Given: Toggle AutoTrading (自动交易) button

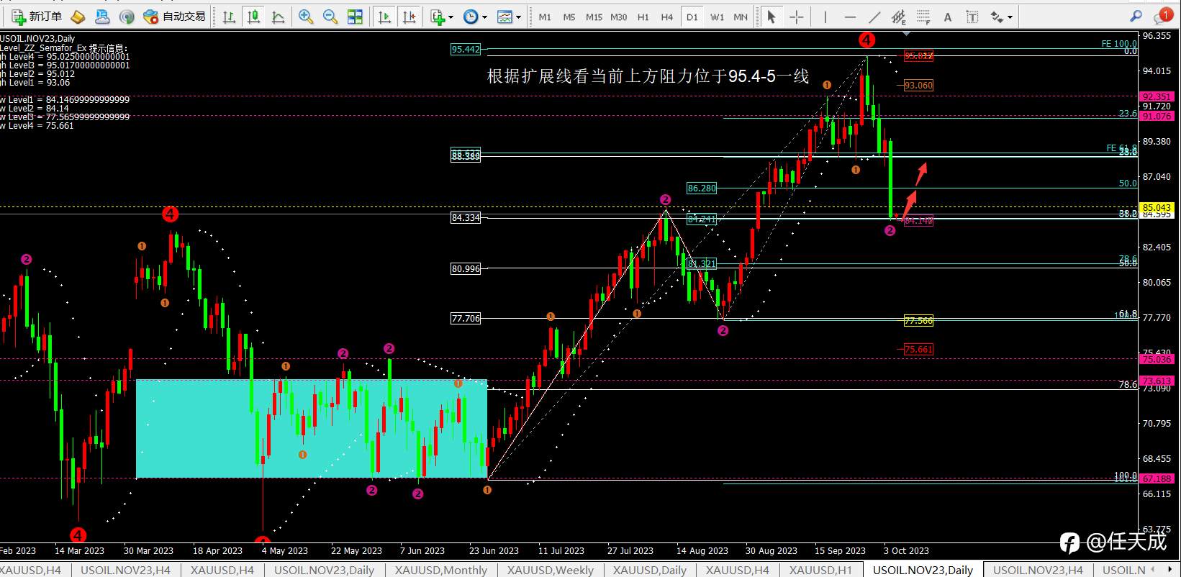Looking at the screenshot, I should pyautogui.click(x=175, y=17).
